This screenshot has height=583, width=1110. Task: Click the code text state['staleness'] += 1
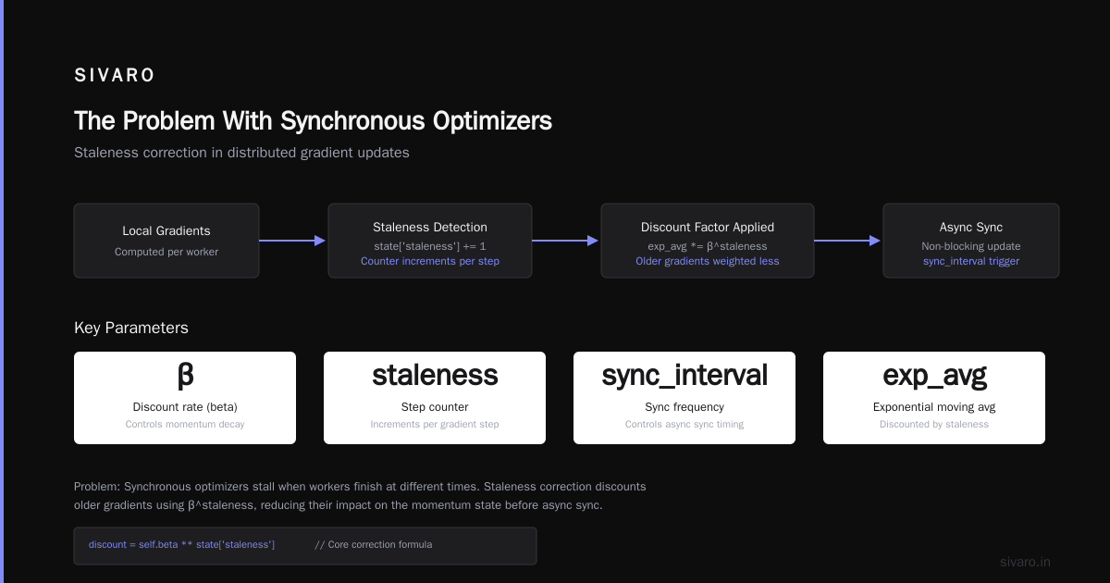coord(430,246)
